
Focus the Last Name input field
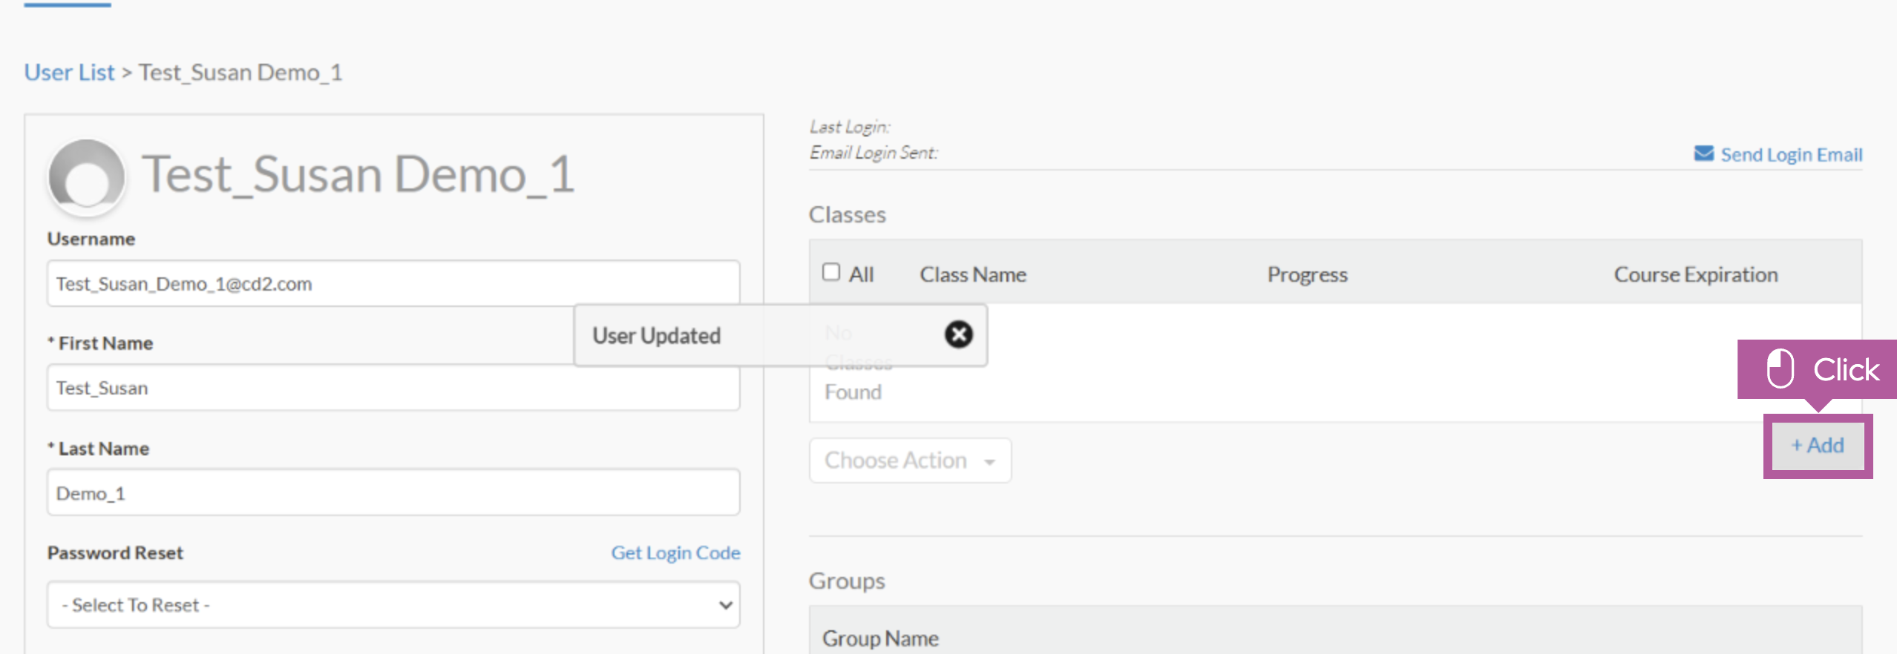(x=393, y=492)
